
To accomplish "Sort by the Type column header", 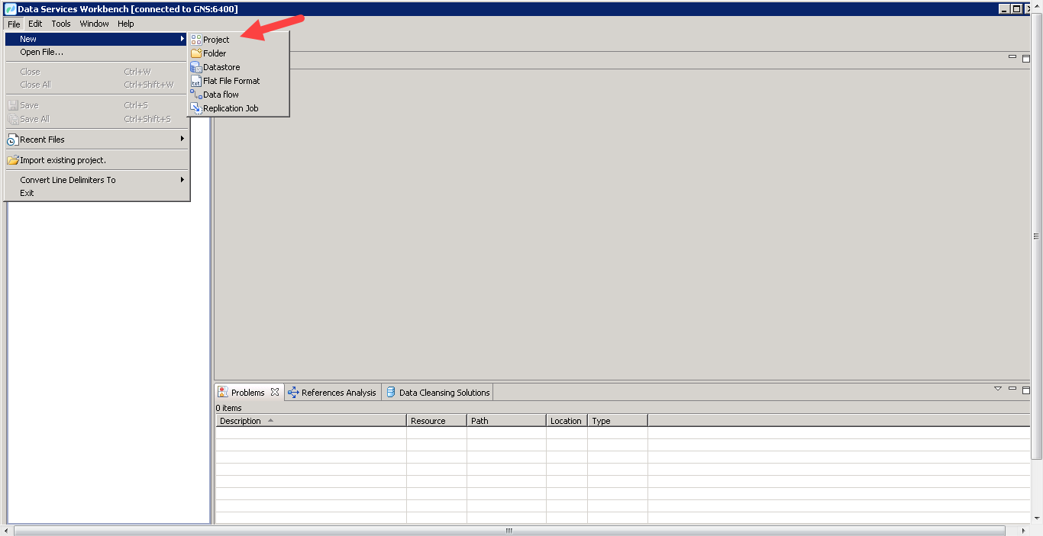I will [x=618, y=421].
